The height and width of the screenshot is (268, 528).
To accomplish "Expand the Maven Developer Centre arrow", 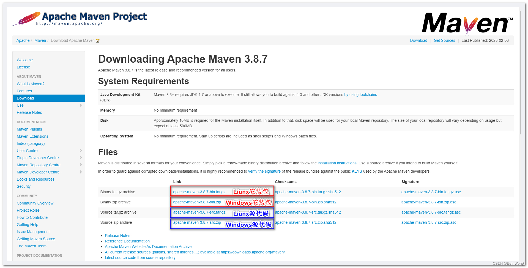I will tap(81, 172).
